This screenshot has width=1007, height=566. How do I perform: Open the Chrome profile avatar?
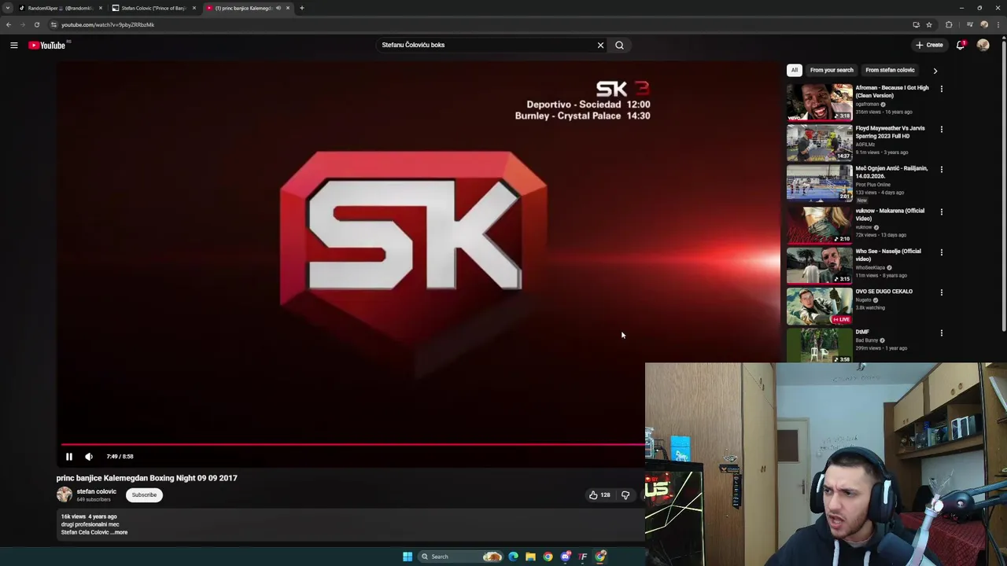[984, 24]
